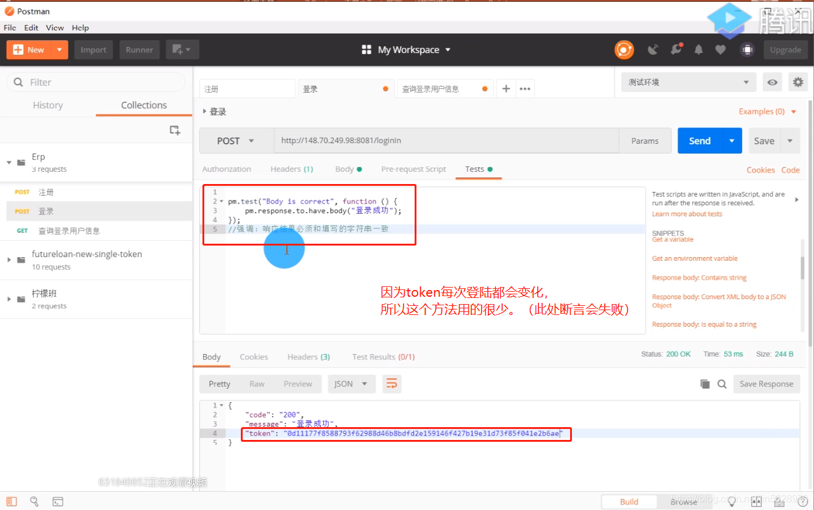Click the Runner button
The image size is (814, 510).
(x=140, y=50)
